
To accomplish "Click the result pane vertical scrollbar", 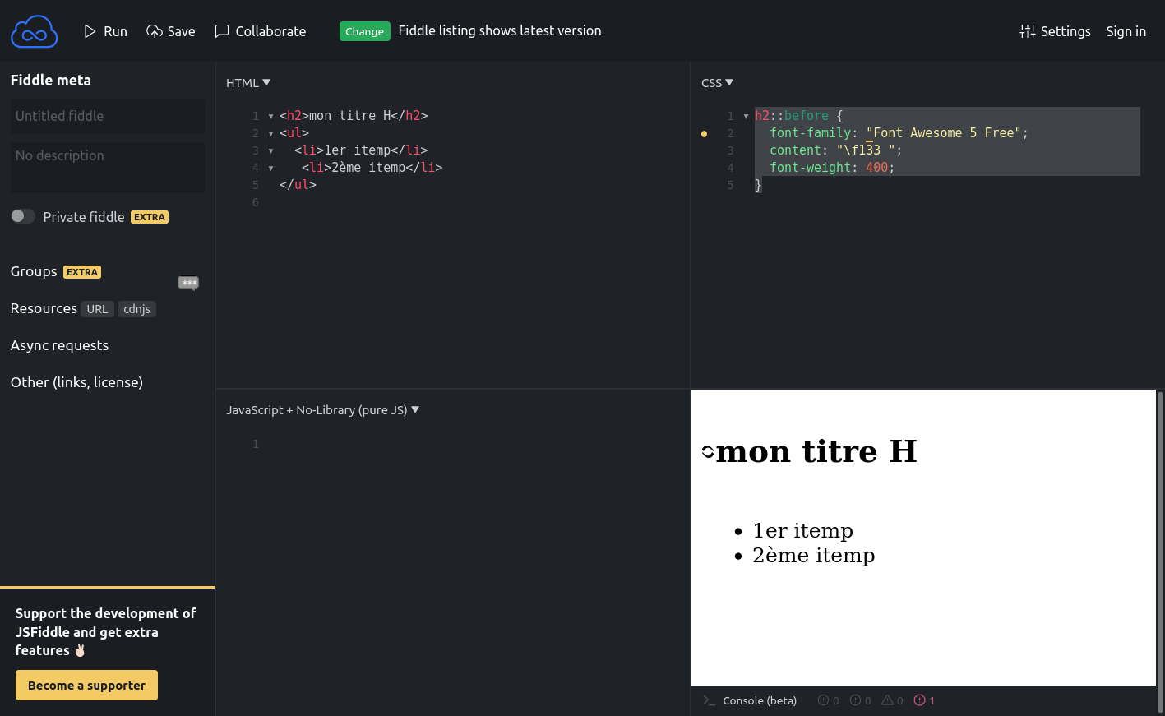I will [1160, 552].
